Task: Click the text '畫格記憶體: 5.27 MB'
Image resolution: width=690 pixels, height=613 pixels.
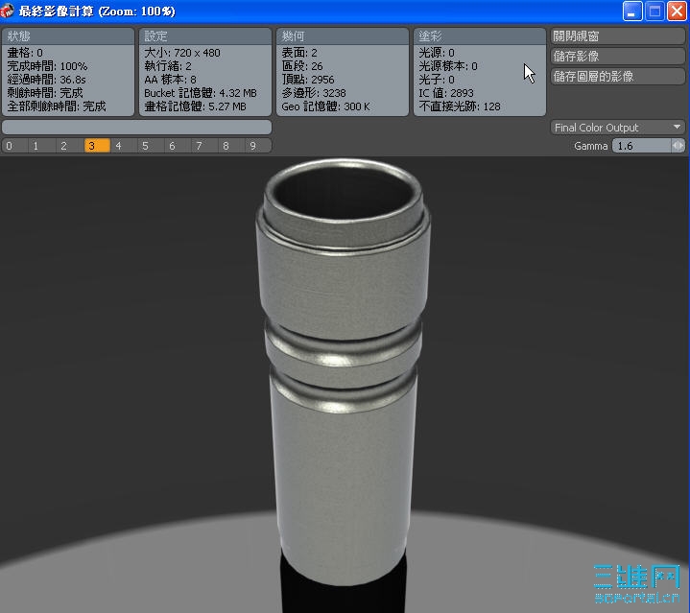Action: point(196,106)
